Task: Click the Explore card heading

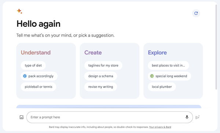Action: [157, 53]
